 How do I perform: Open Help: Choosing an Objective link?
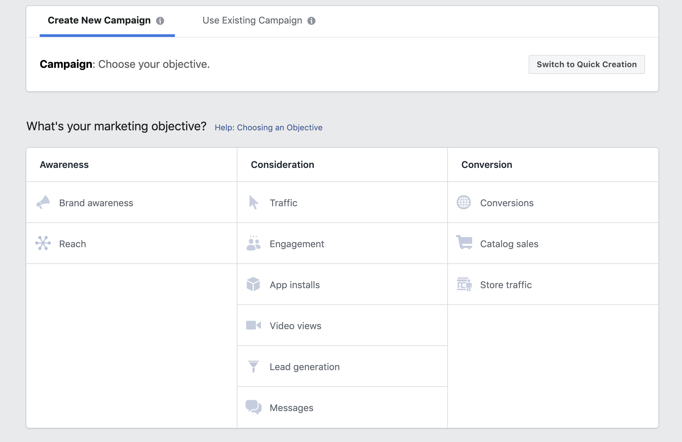pyautogui.click(x=268, y=128)
